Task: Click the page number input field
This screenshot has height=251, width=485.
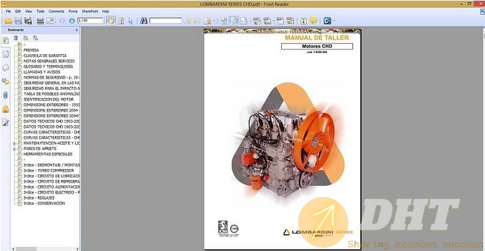Action: tap(90, 21)
